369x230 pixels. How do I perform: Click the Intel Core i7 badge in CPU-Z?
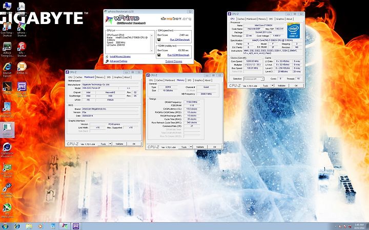pos(293,31)
